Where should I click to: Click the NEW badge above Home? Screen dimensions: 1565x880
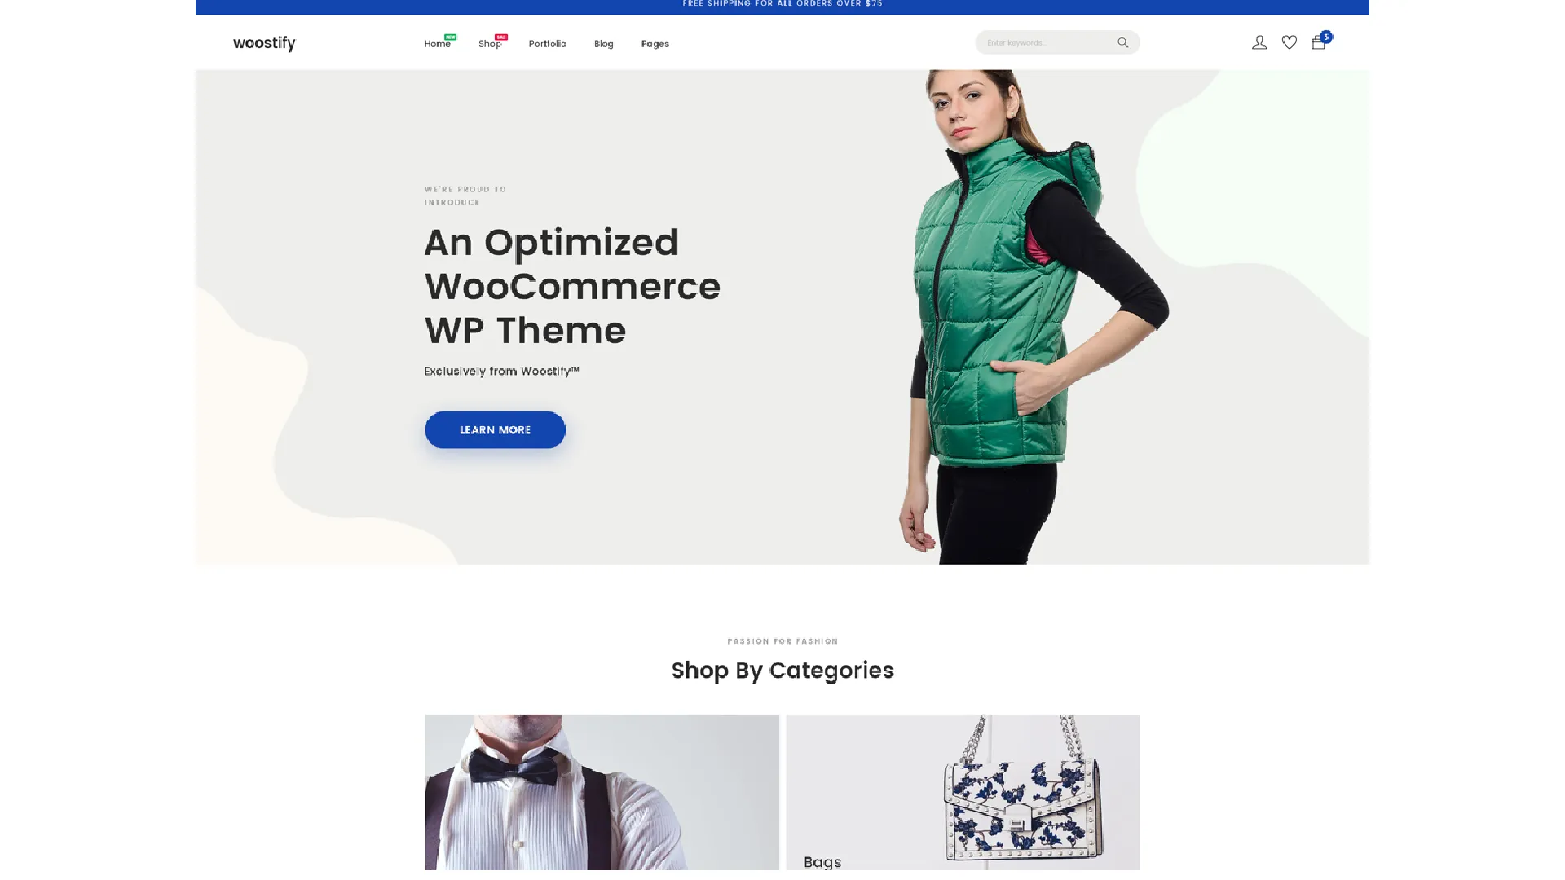point(451,37)
